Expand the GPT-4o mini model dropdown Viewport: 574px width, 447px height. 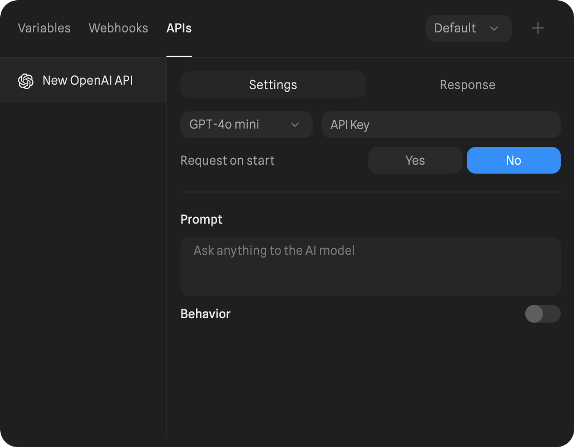click(x=246, y=125)
